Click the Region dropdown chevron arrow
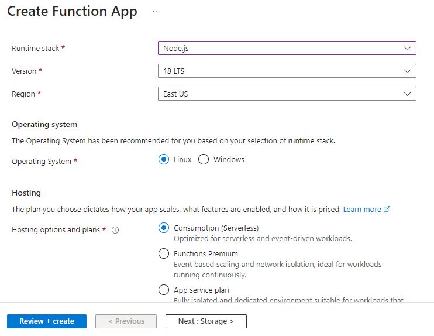The height and width of the screenshot is (336, 434). [x=408, y=94]
